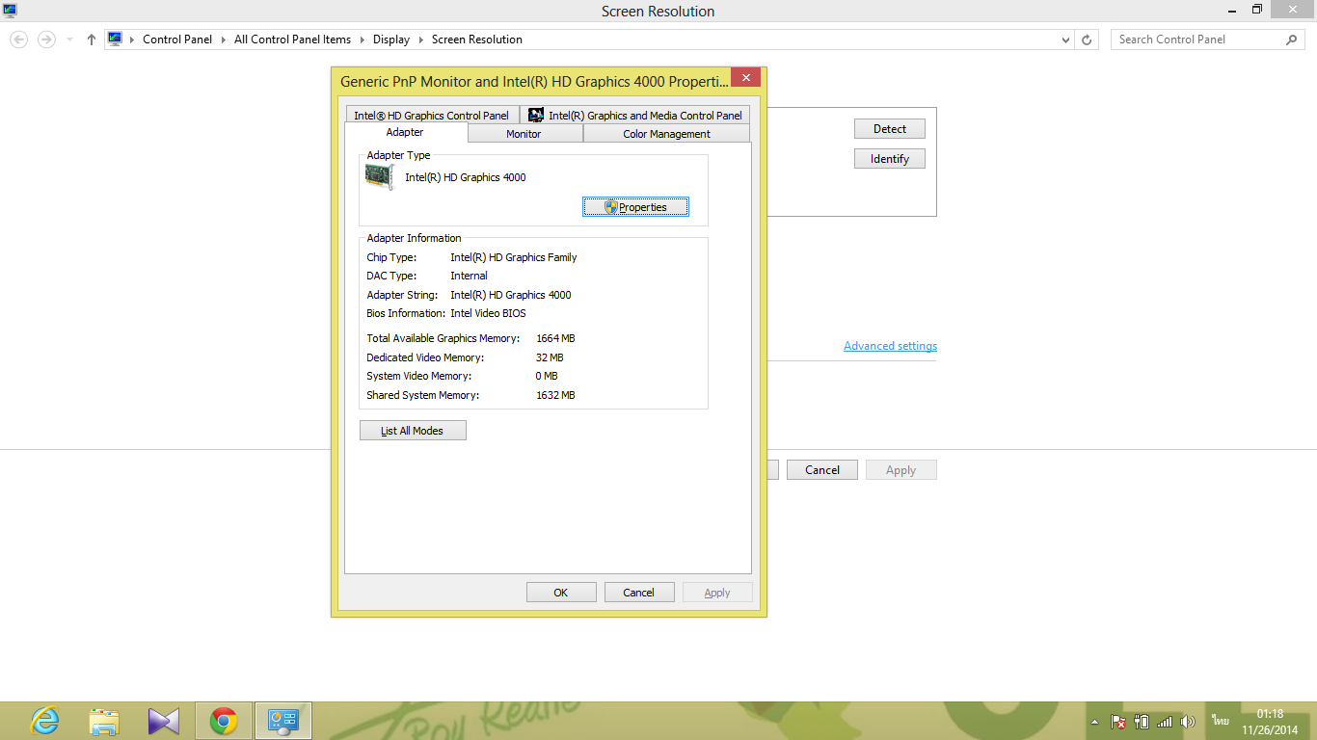1317x740 pixels.
Task: Click the back arrow in Screen Resolution window
Action: pos(19,40)
